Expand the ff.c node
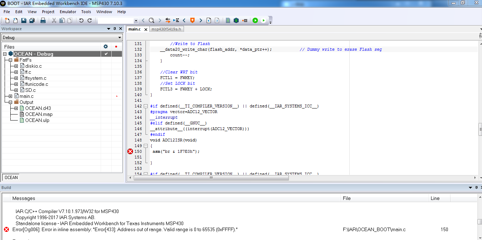Viewport: 482px width, 240px height. pyautogui.click(x=16, y=72)
